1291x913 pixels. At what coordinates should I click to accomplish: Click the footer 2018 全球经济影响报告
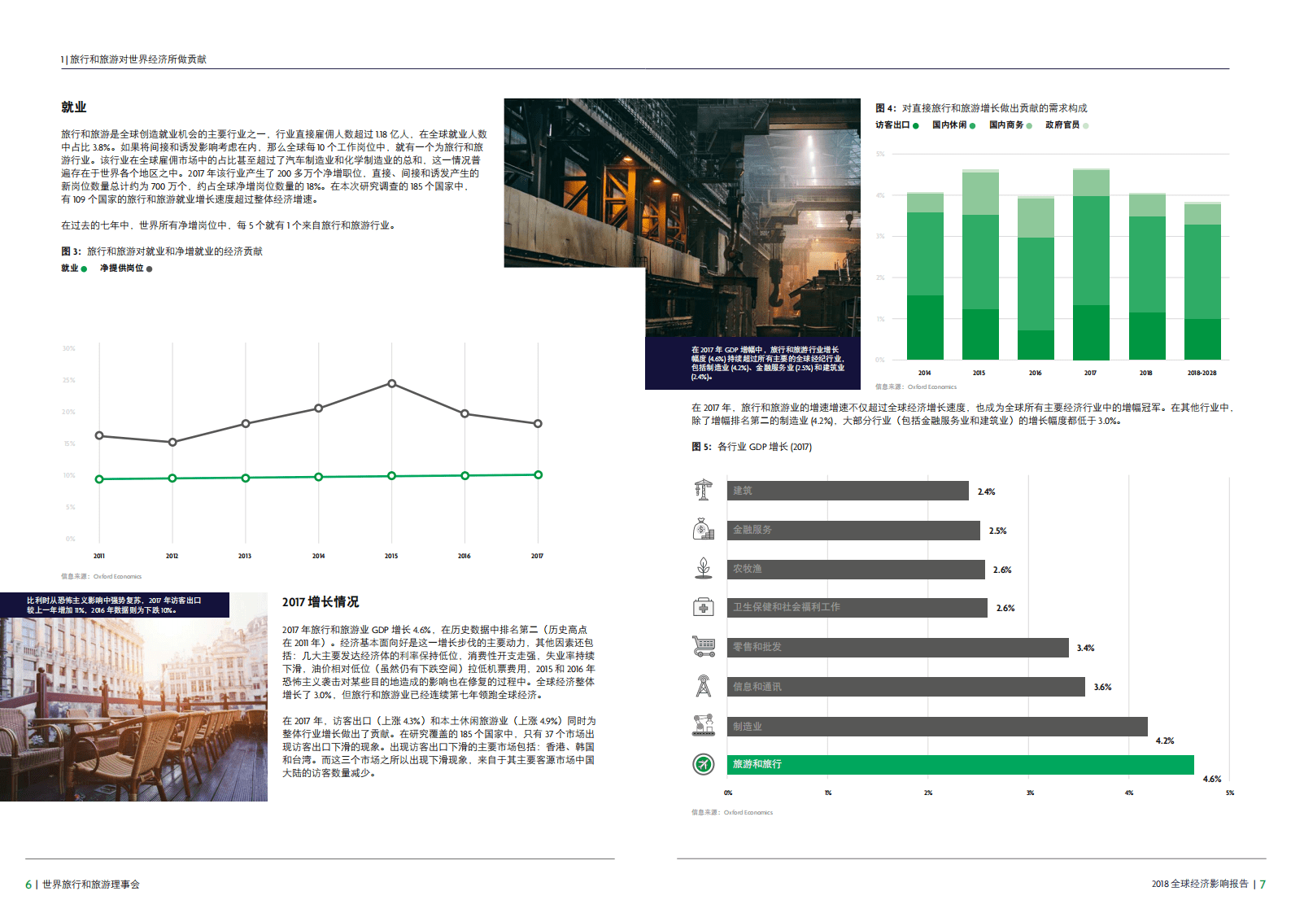[x=1200, y=885]
